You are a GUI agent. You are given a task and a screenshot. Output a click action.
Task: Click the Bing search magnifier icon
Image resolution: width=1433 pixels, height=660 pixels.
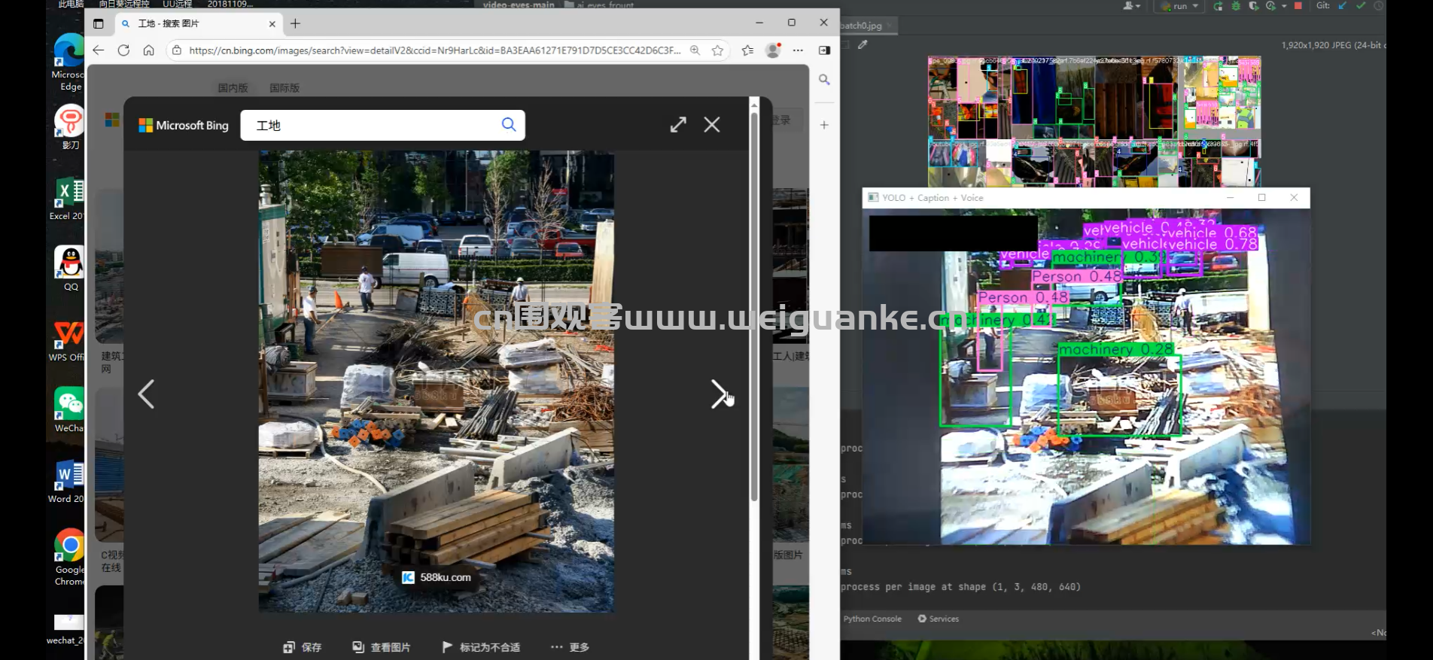point(509,124)
